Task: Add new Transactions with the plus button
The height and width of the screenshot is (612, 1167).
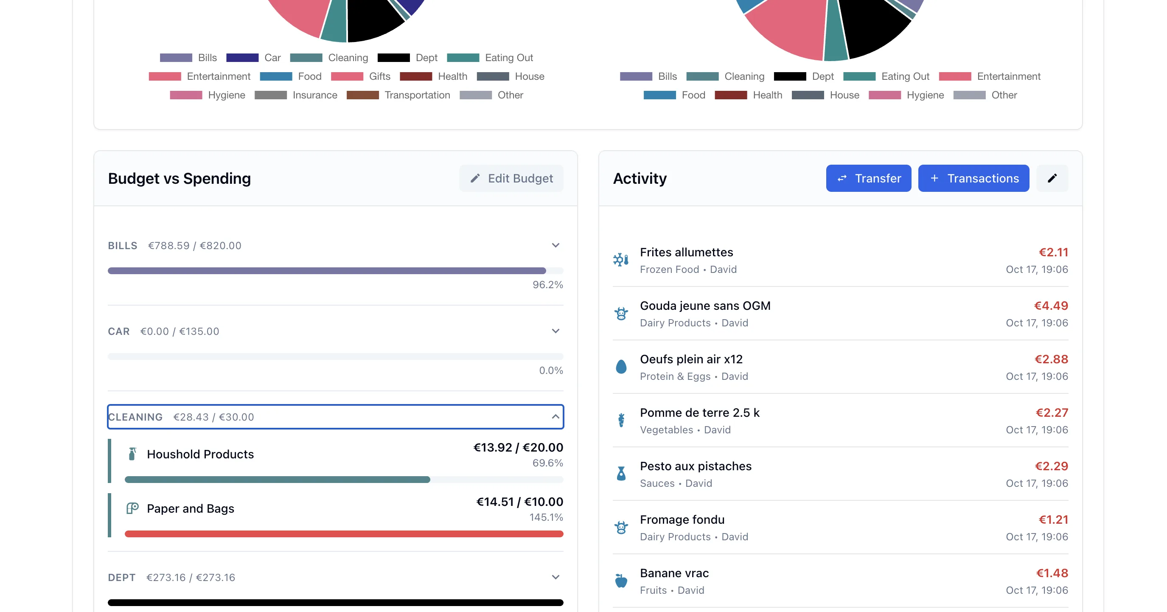Action: click(x=973, y=178)
